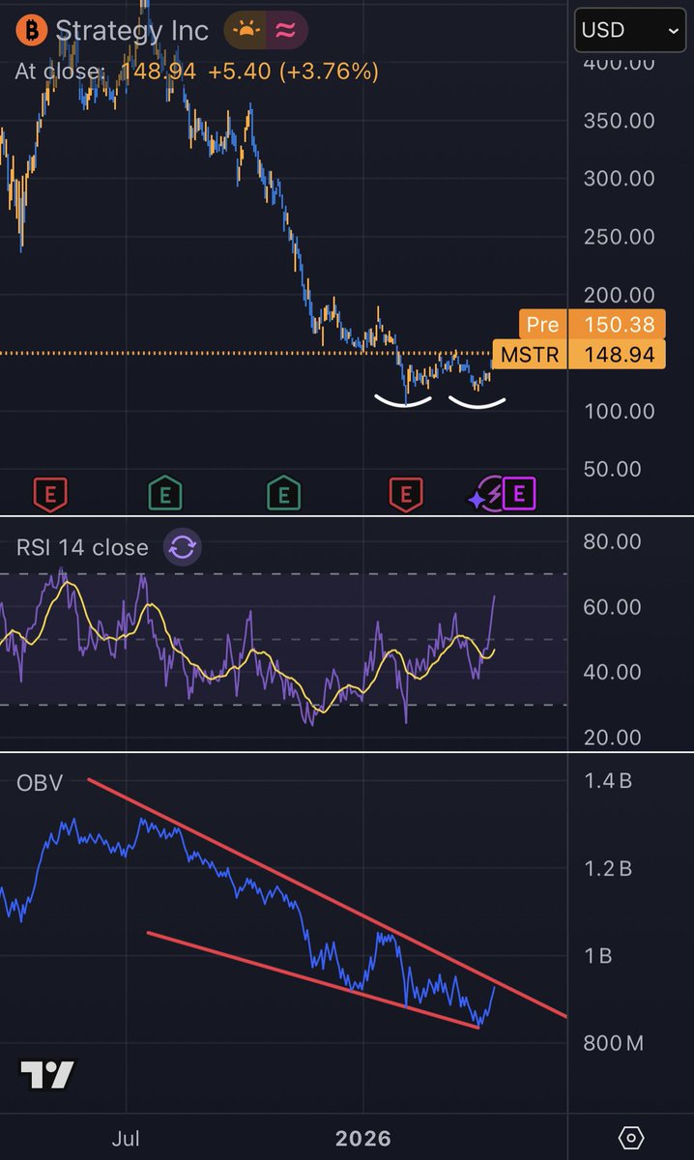Open chart settings hexagon gear icon

pos(631,1138)
